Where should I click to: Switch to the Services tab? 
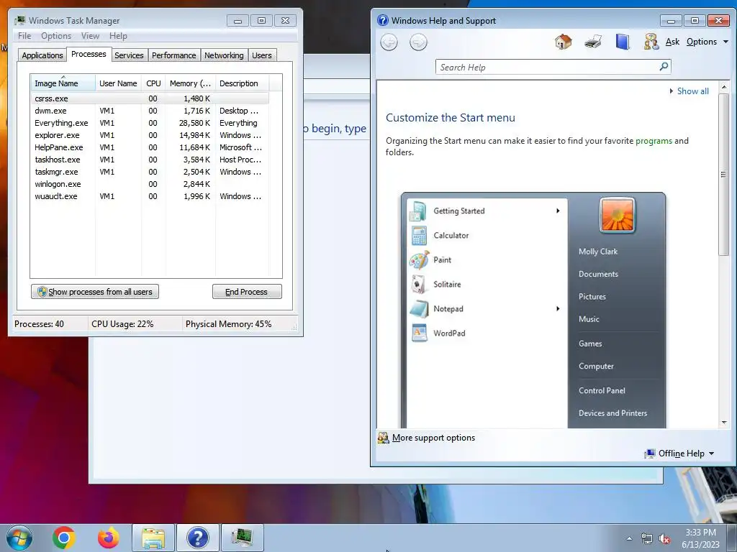pyautogui.click(x=129, y=55)
